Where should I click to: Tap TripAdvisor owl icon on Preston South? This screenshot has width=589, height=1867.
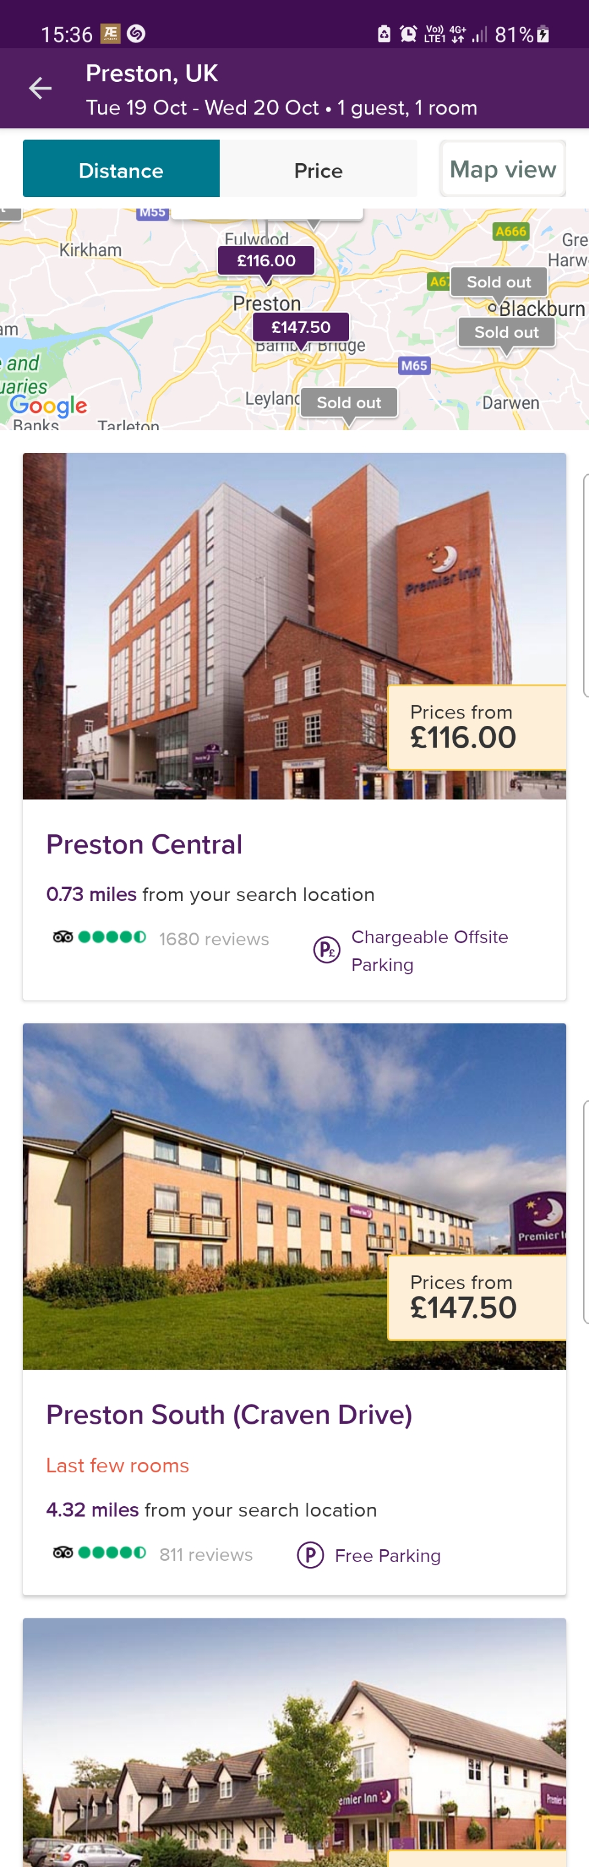[x=63, y=1552]
